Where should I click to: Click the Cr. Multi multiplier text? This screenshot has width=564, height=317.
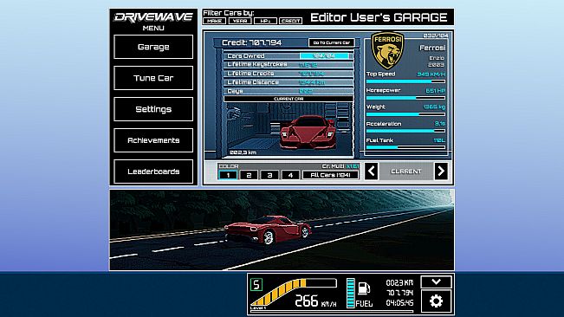340,166
